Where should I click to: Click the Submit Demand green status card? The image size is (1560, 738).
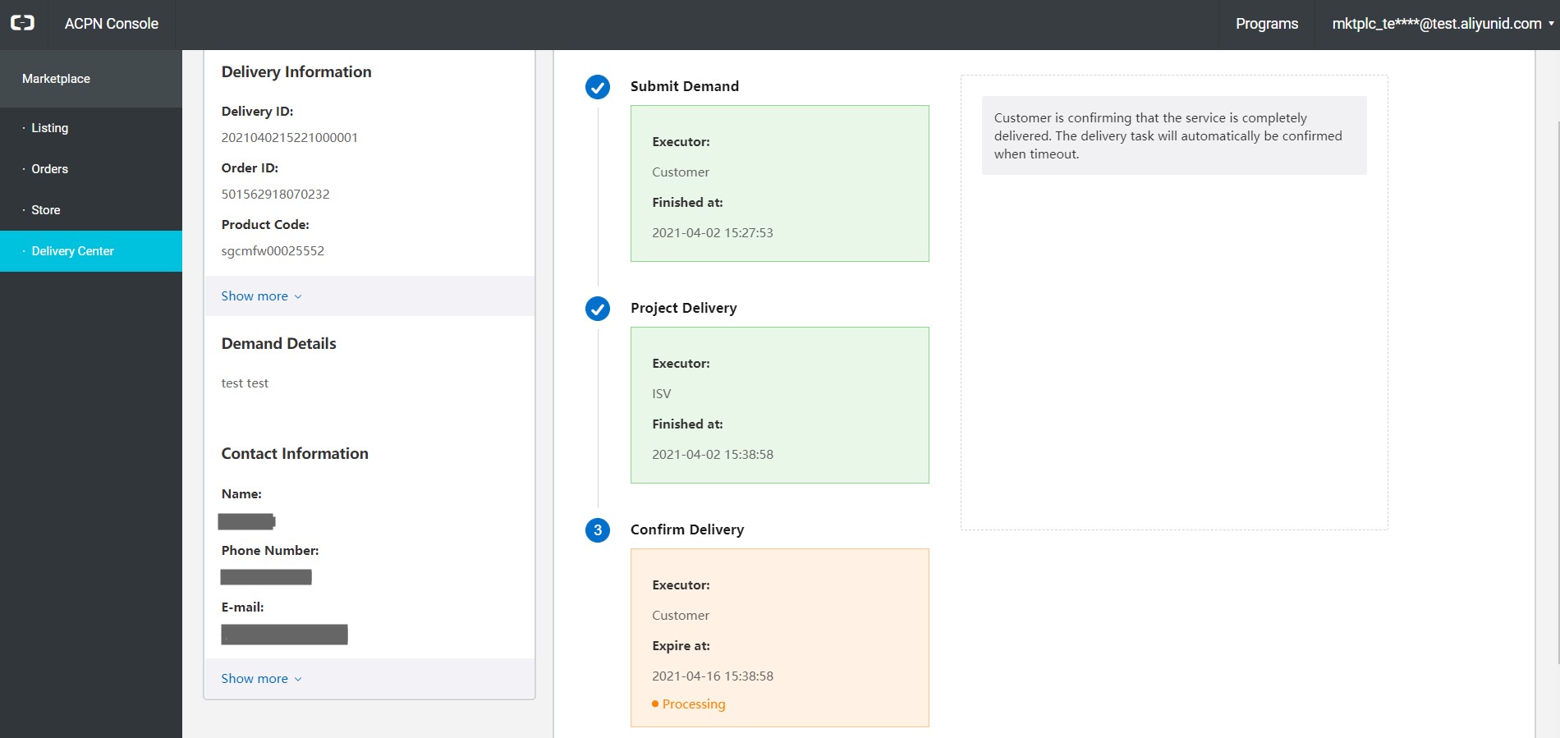pyautogui.click(x=779, y=183)
